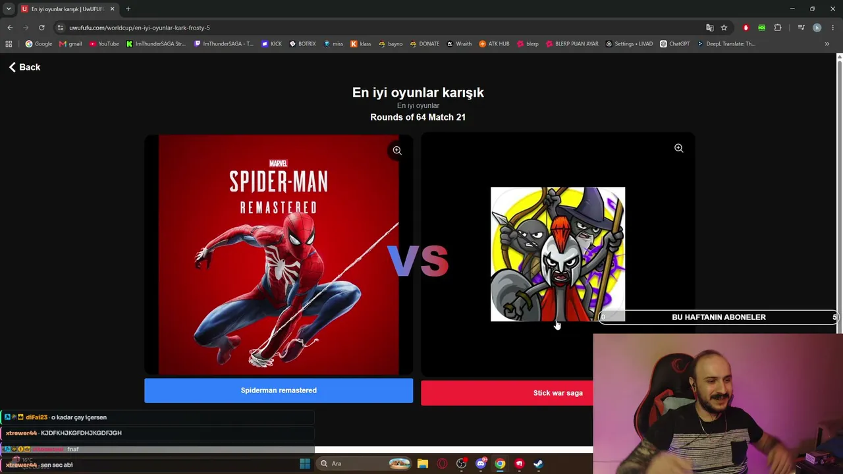Open File Explorer from the taskbar

point(423,463)
